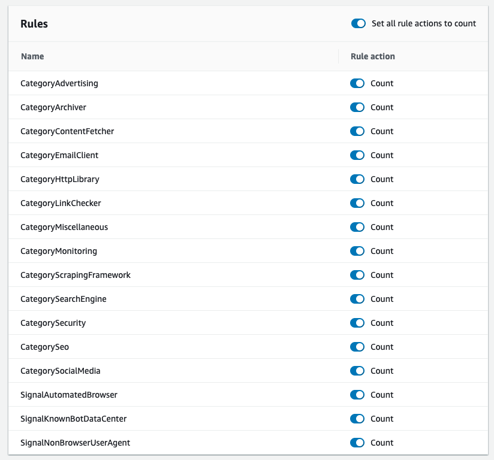494x460 pixels.
Task: Switch CategoryScrapingFramework Count toggle
Action: tap(357, 275)
